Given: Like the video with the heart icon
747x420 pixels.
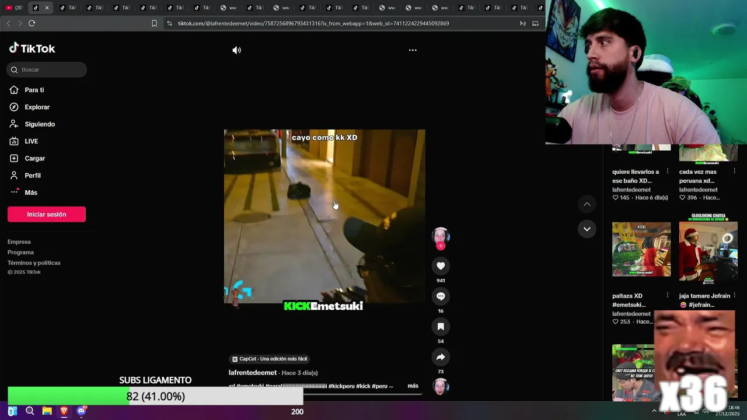Looking at the screenshot, I should pyautogui.click(x=441, y=266).
